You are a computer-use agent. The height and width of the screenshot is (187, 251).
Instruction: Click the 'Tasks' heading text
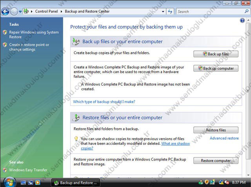14,24
